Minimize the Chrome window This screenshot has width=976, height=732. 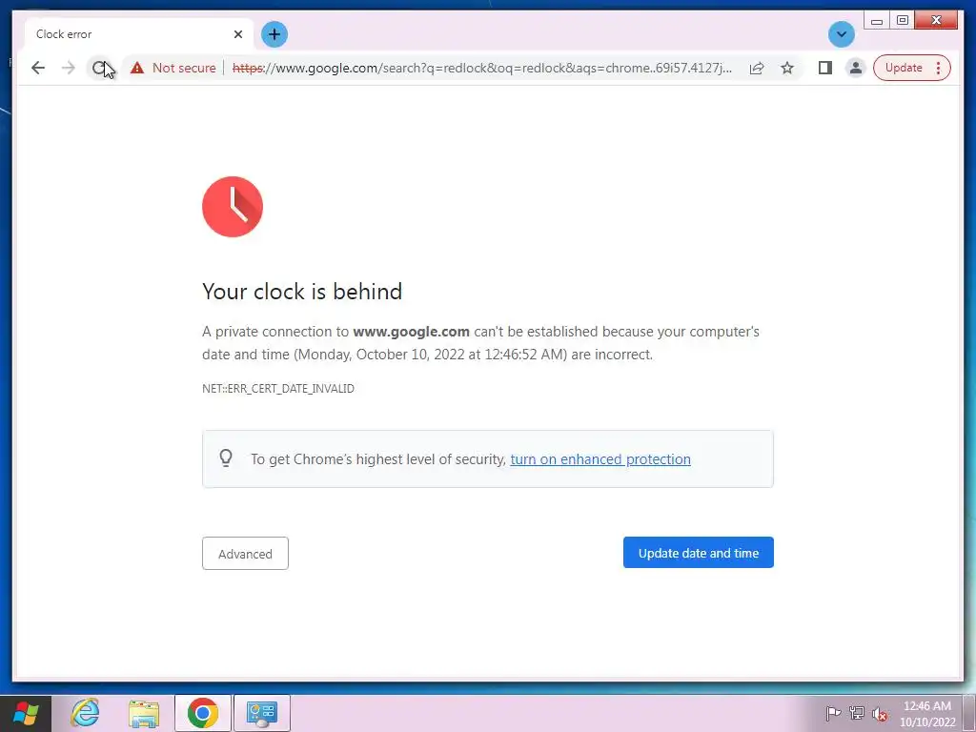tap(877, 21)
